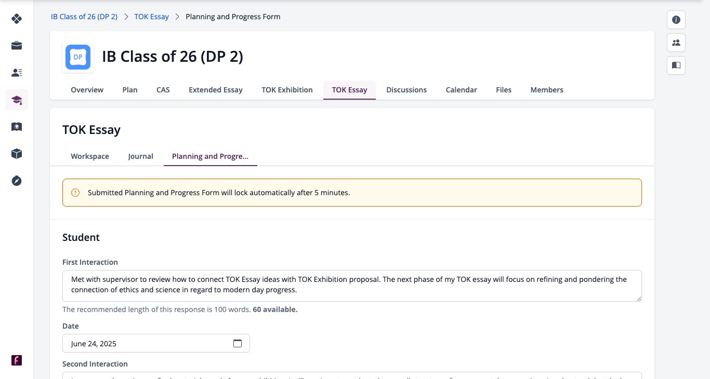Open the Journal sub-tab

coord(141,156)
